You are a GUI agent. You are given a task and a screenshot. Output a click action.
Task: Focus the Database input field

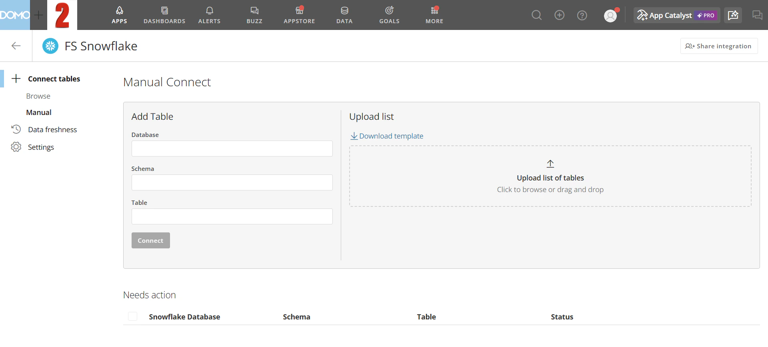coord(232,149)
